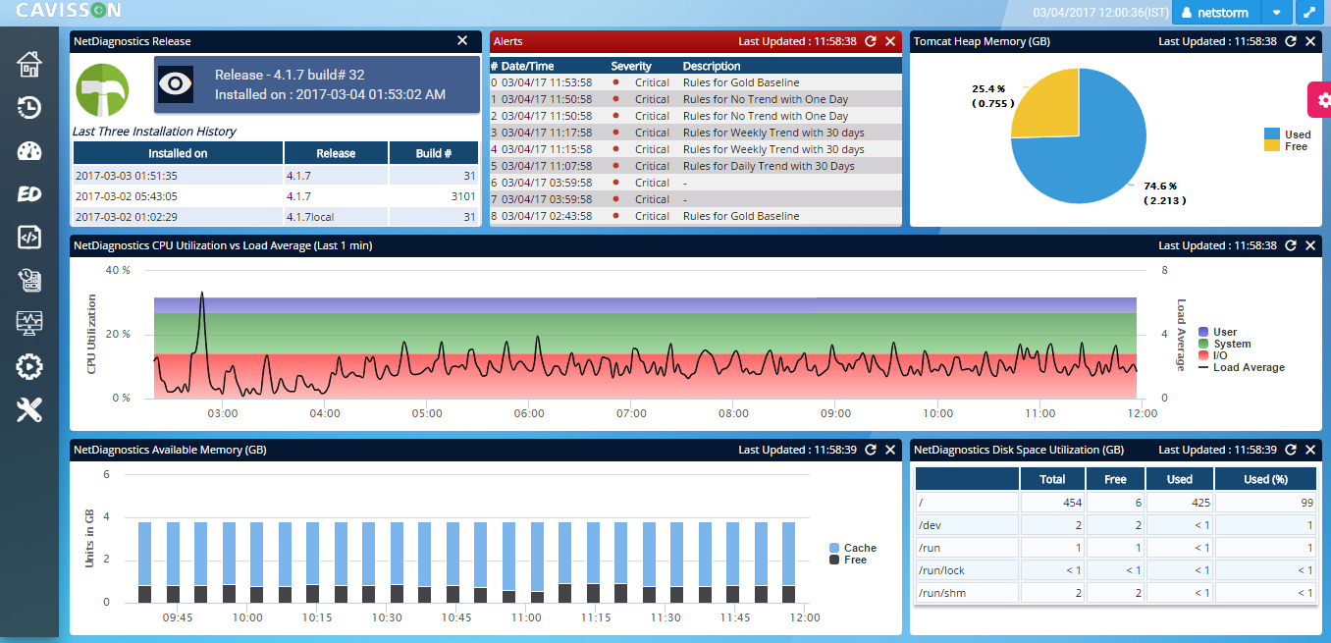This screenshot has width=1331, height=643.
Task: Click the "Last Three Installation History" heading
Action: (154, 132)
